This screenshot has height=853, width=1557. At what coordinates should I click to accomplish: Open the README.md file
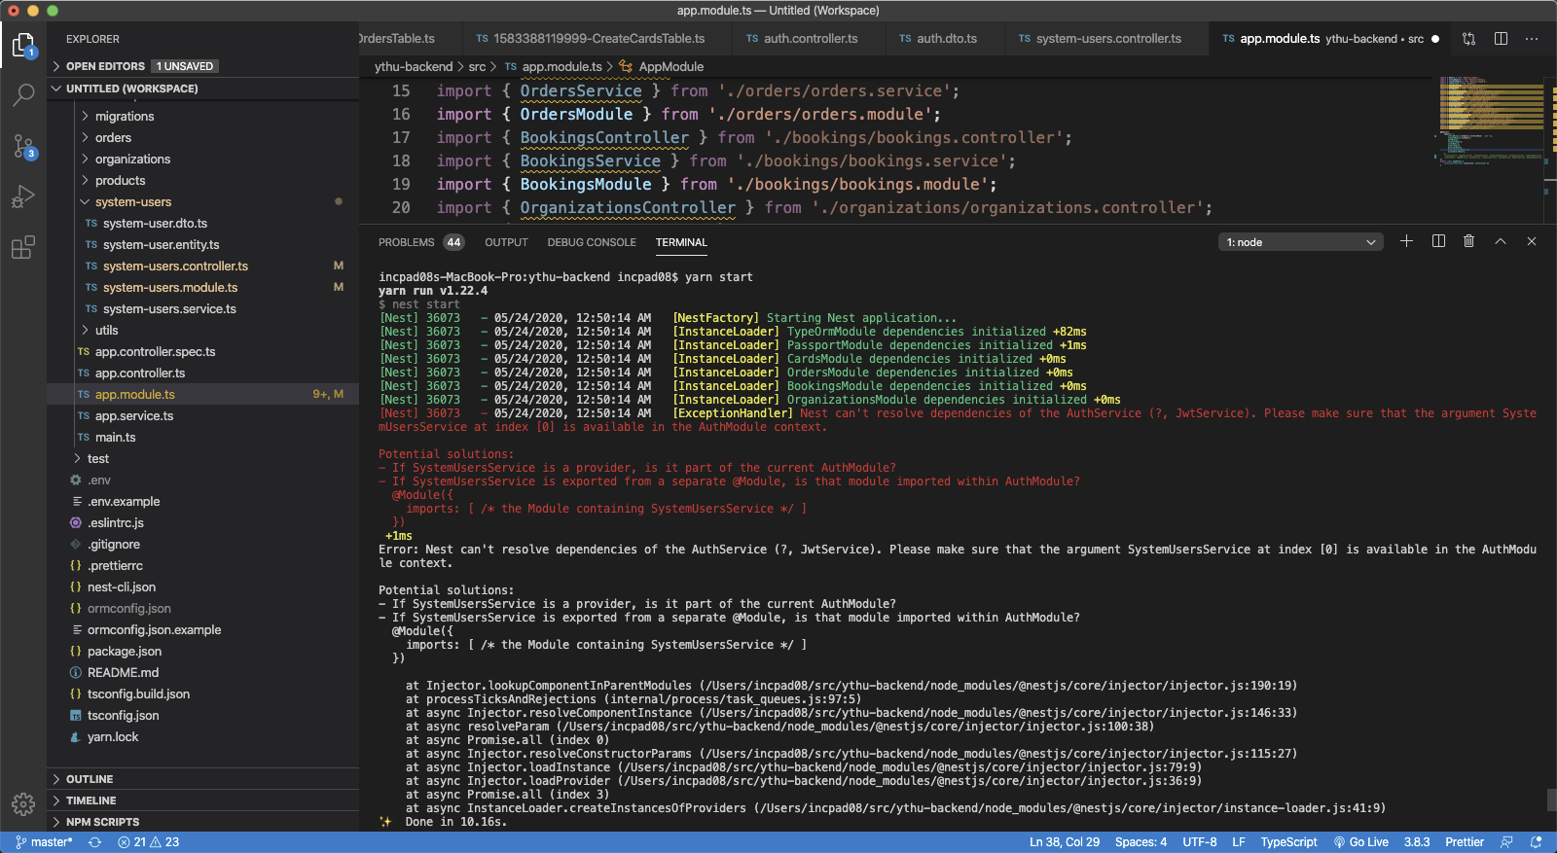[203, 673]
